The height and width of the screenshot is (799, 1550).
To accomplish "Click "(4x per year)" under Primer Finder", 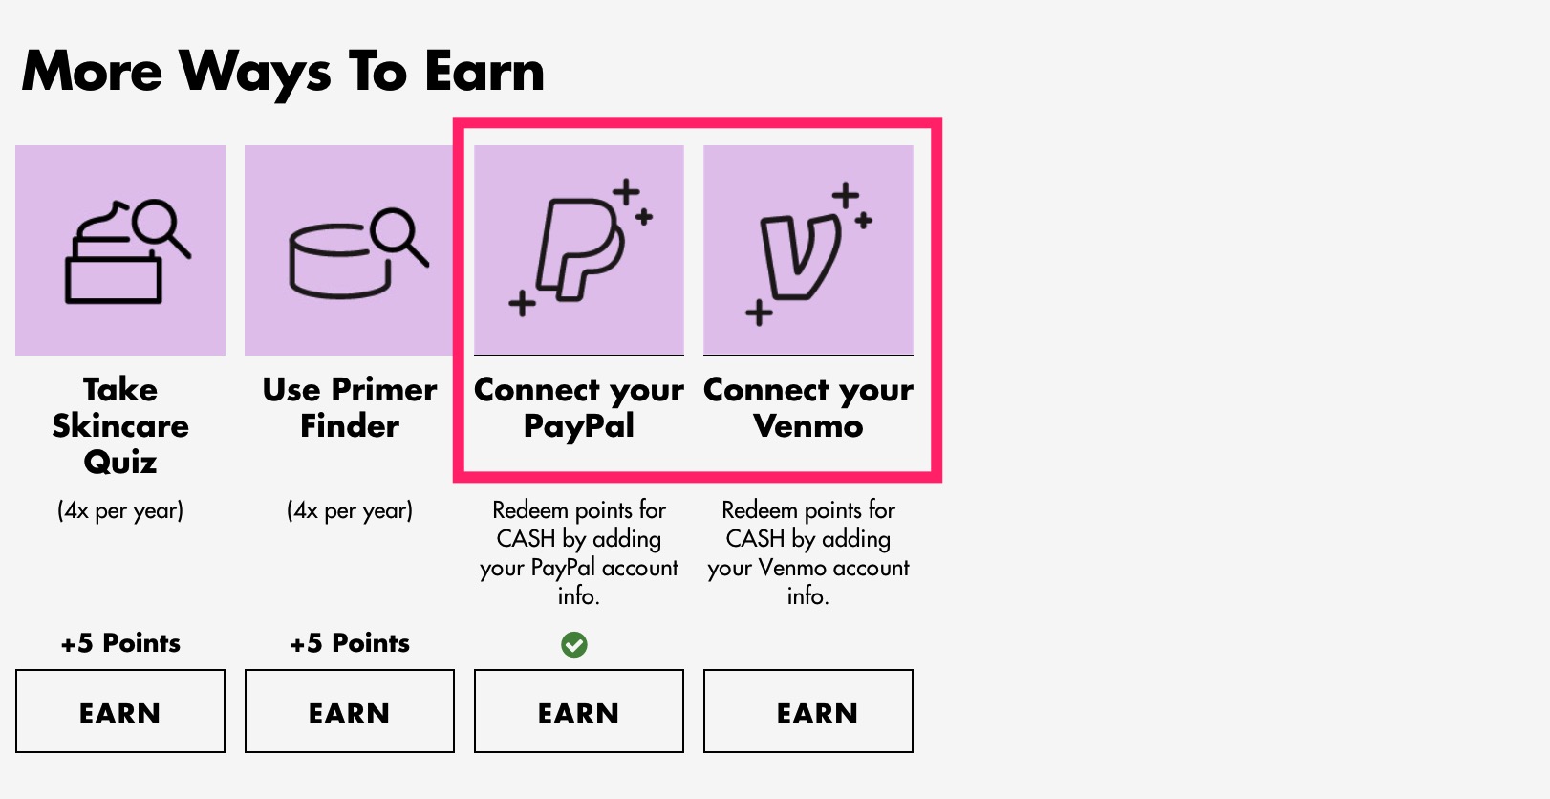I will tap(350, 510).
